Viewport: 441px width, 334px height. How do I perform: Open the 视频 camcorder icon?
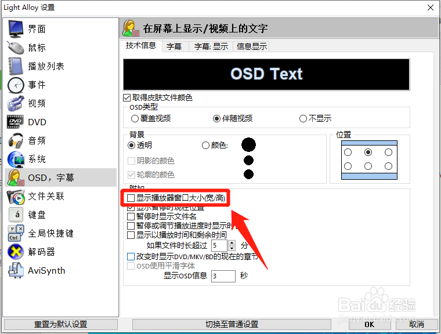click(16, 103)
